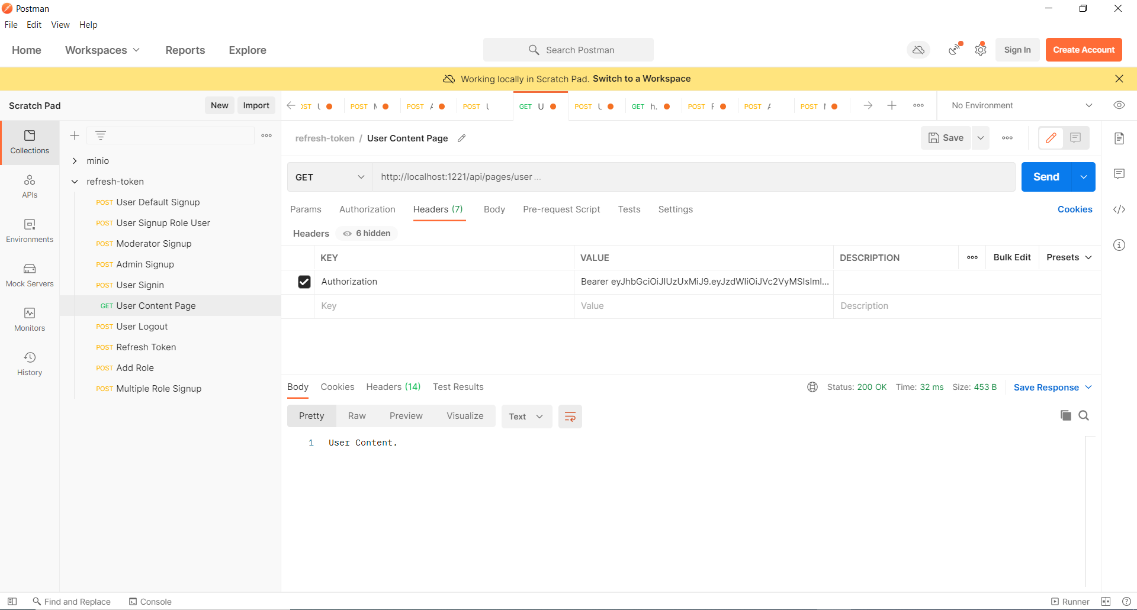Open the documentation icon in right sidebar

(1119, 138)
